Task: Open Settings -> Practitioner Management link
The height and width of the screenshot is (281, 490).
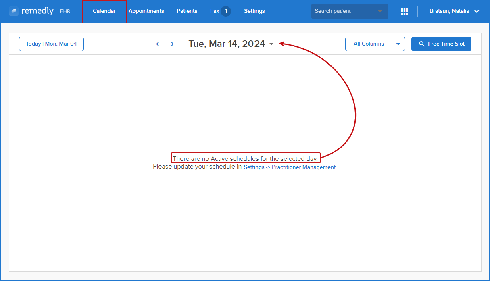Action: pos(290,167)
